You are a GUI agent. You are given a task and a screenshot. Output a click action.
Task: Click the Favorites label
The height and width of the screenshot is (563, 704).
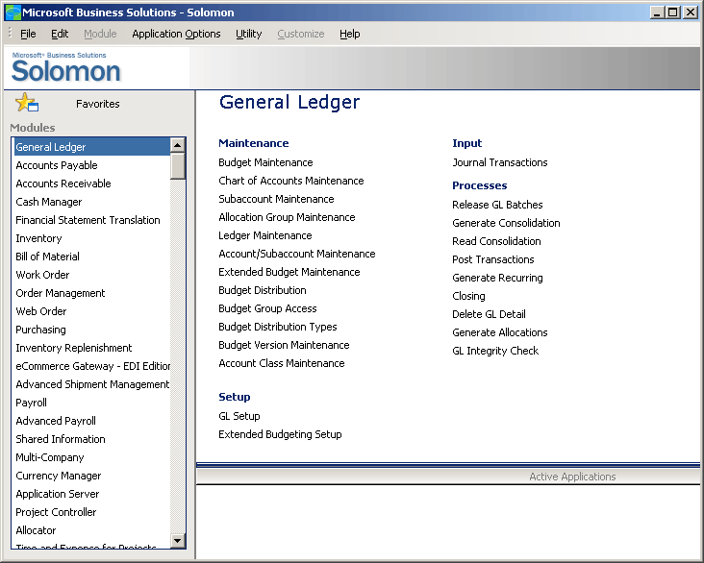point(98,104)
